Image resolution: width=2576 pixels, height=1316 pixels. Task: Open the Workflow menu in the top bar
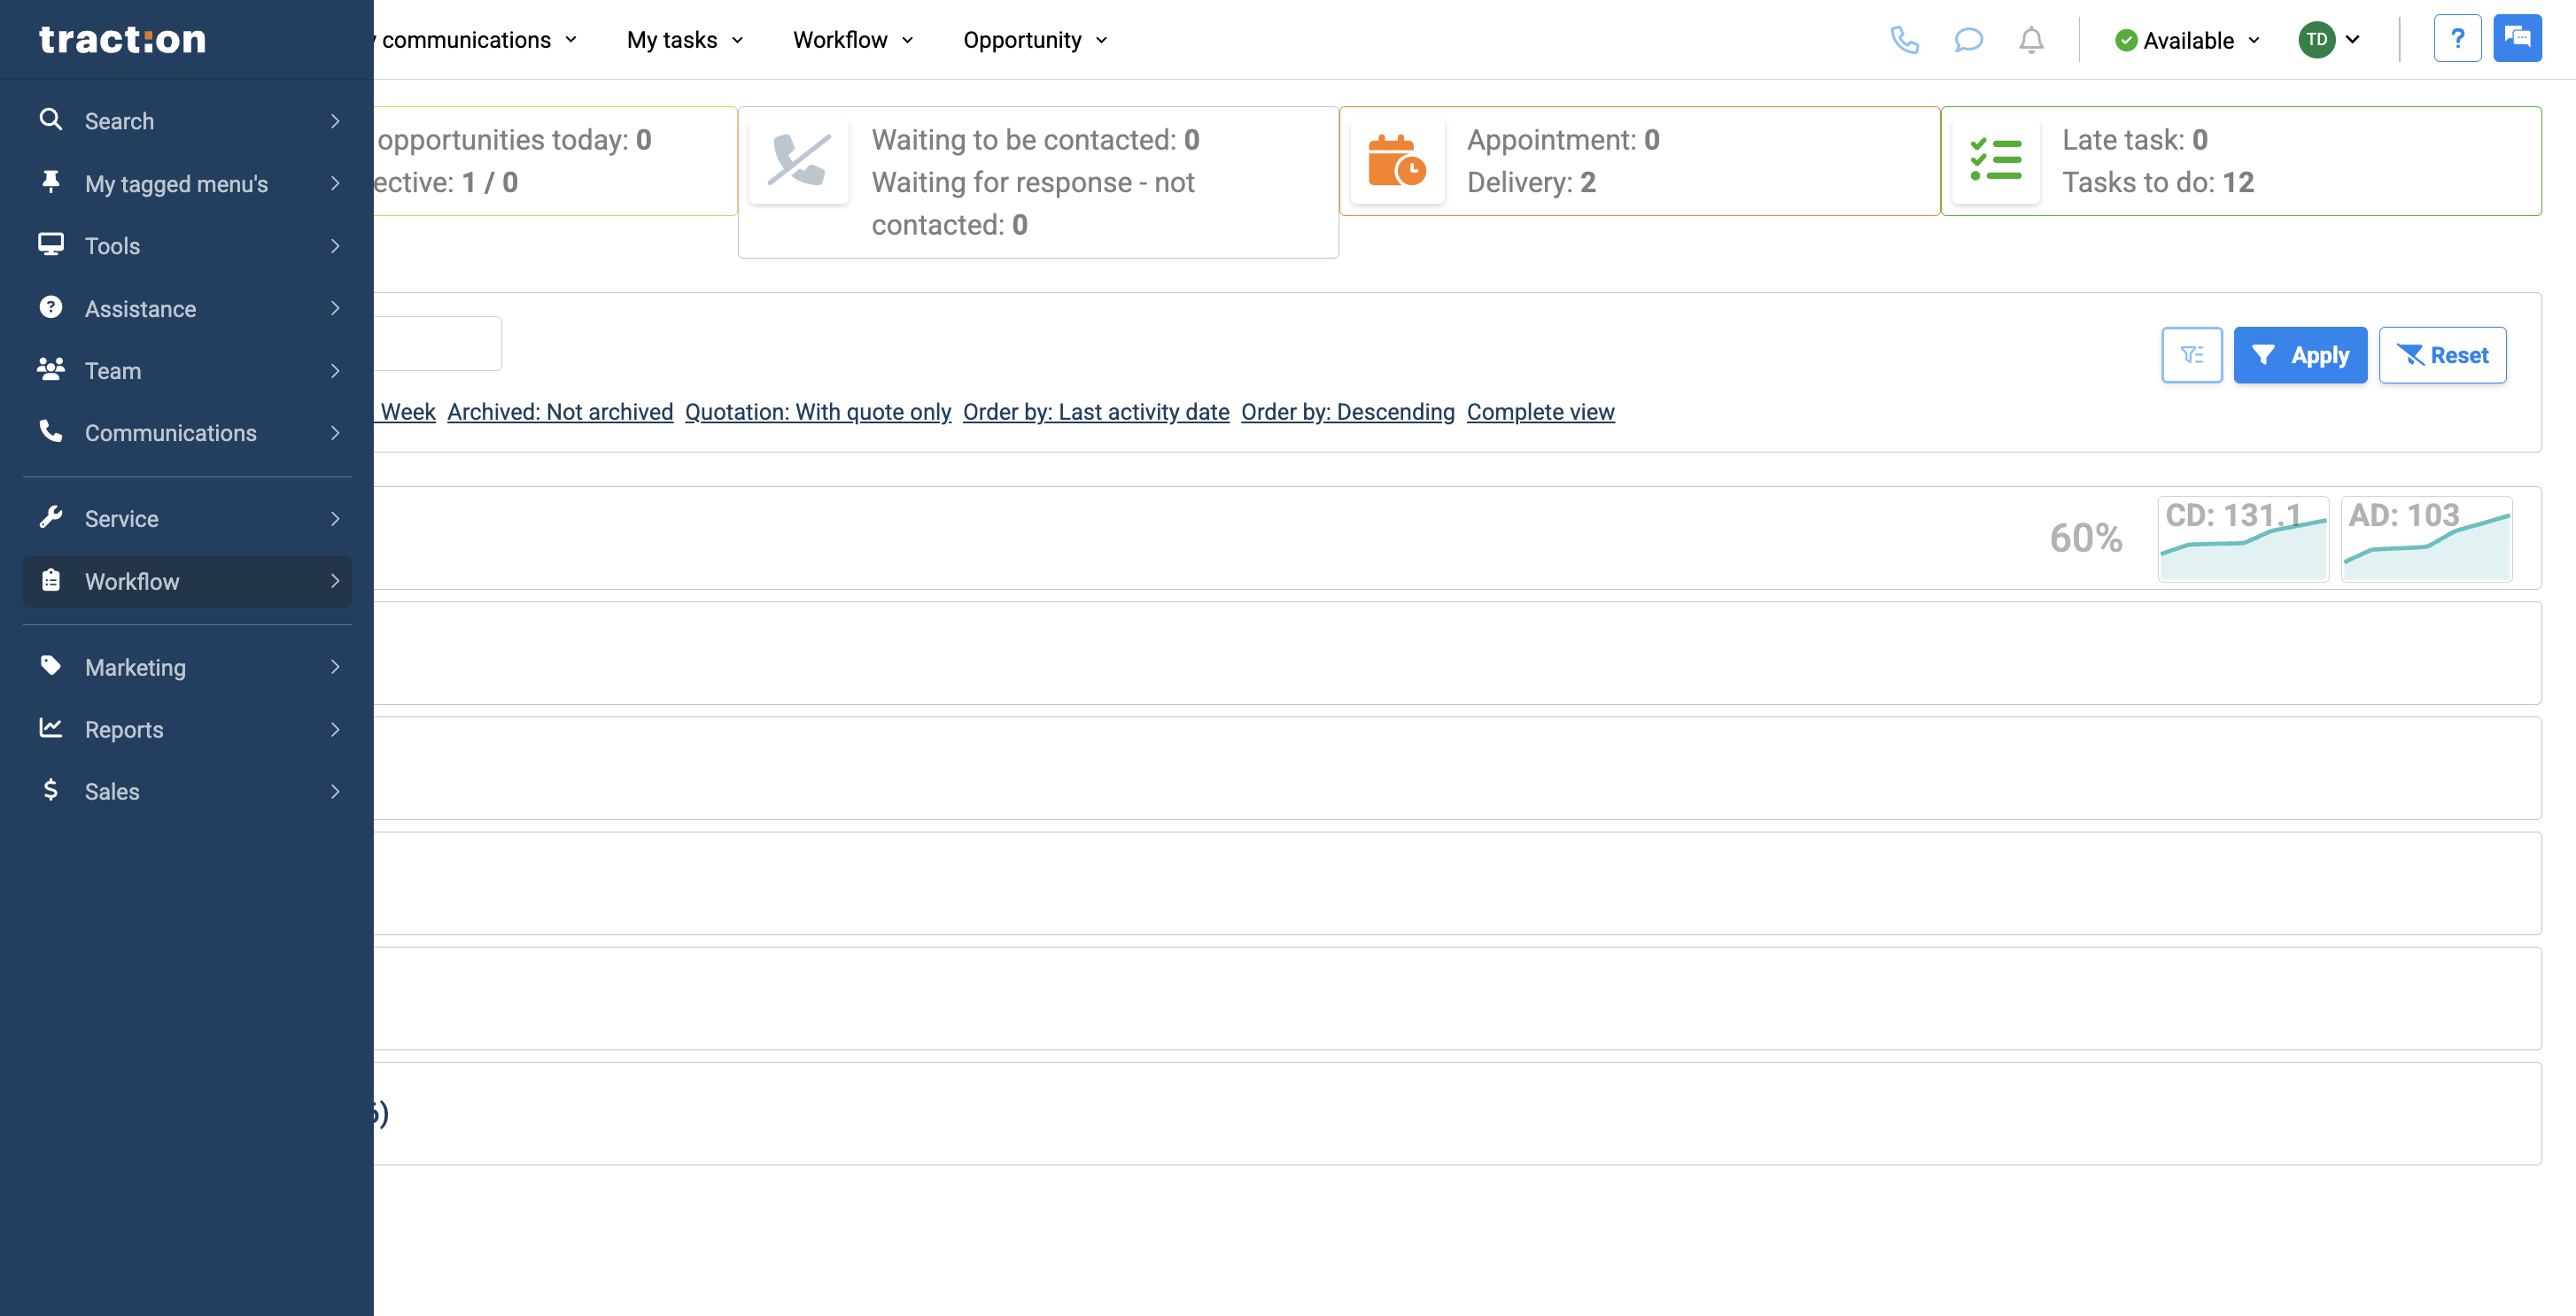(851, 40)
